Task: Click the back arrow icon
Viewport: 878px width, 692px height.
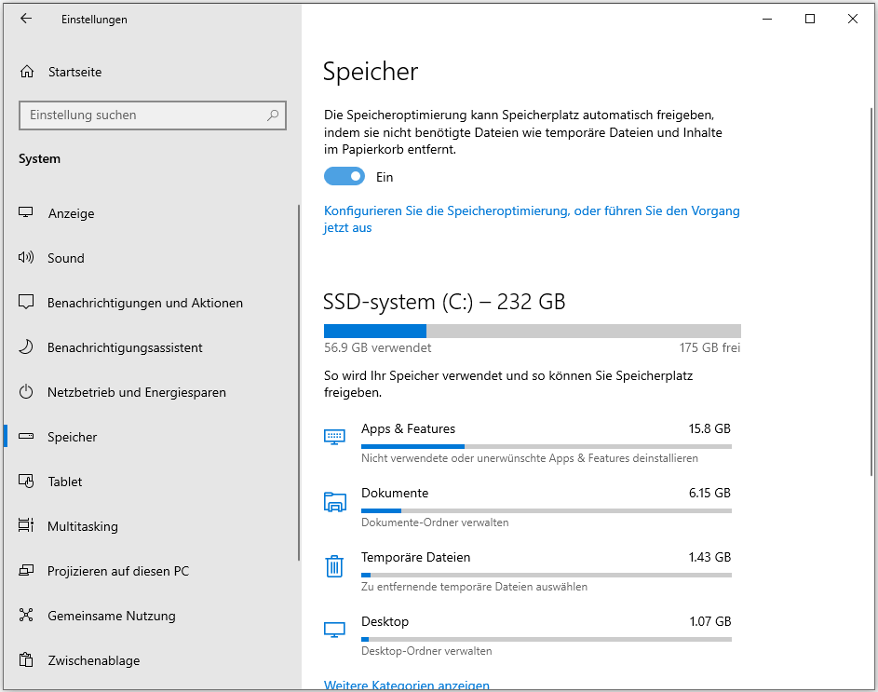Action: [26, 19]
